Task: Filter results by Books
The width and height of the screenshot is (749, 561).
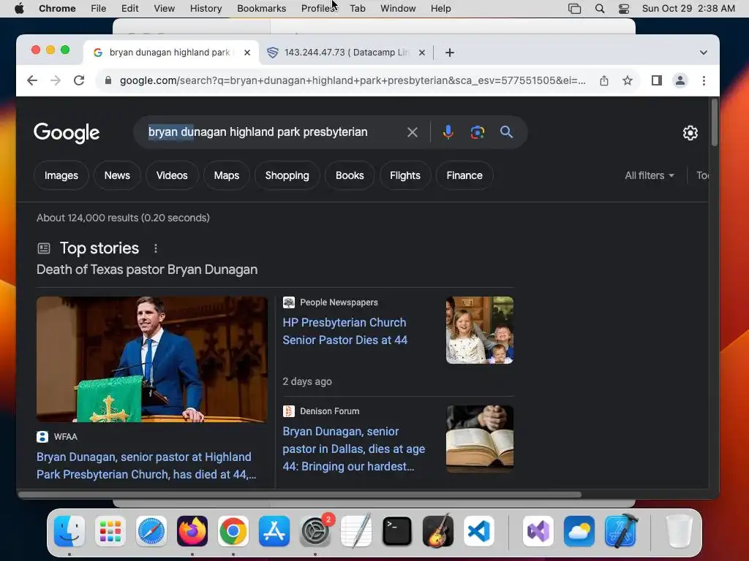Action: tap(350, 175)
